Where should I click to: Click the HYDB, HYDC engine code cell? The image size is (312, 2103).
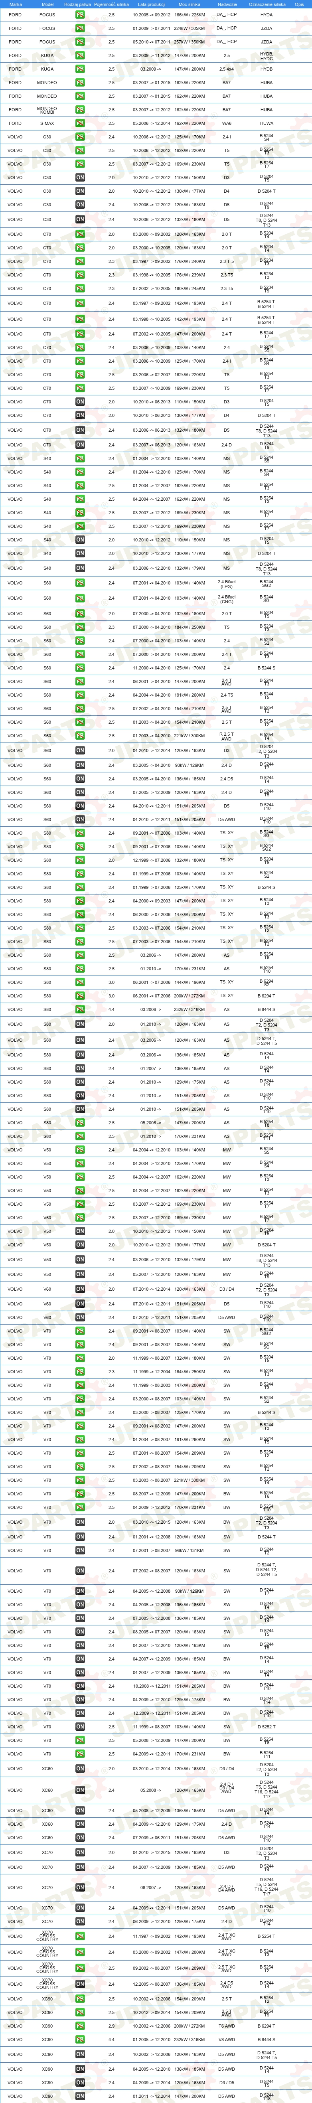tap(267, 55)
